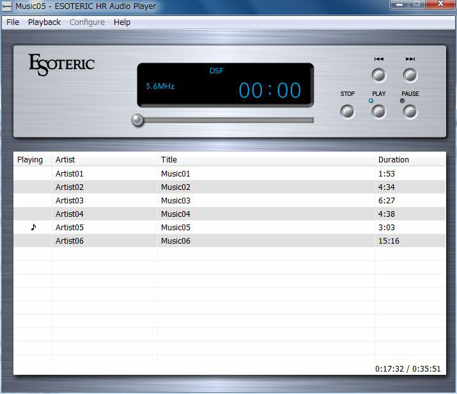The height and width of the screenshot is (394, 457).
Task: Click the total playlist time 0:17:32 / 0:35:51
Action: click(x=408, y=369)
